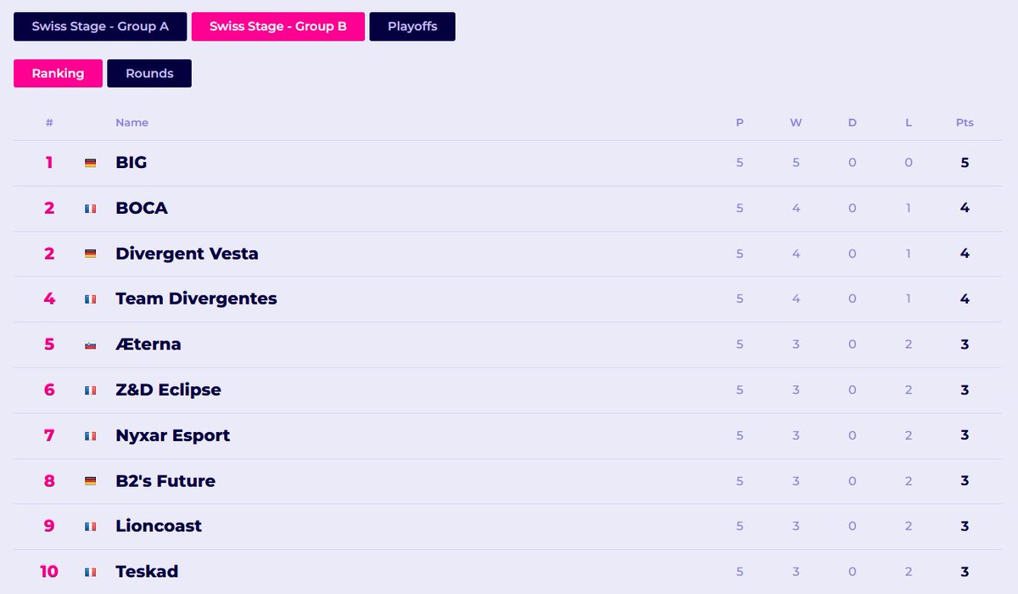
Task: Open the Team Divergentes entry
Action: [196, 299]
